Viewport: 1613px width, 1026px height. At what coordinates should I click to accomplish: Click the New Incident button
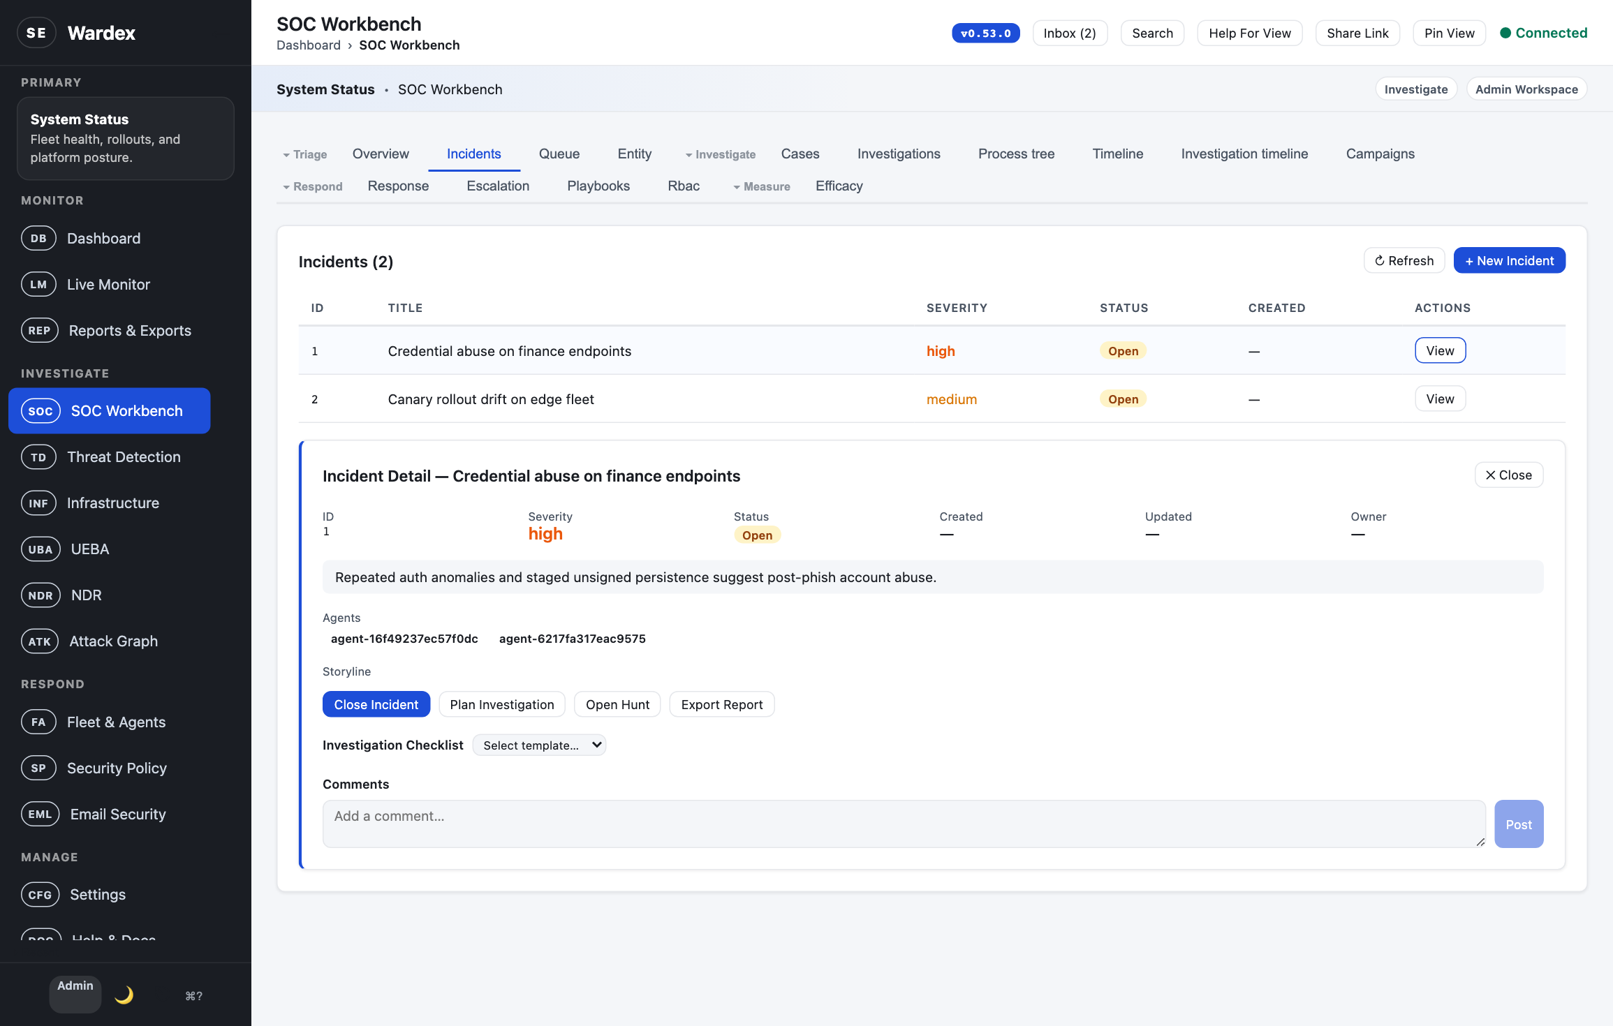(x=1509, y=260)
